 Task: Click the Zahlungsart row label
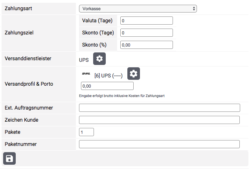tap(18, 8)
